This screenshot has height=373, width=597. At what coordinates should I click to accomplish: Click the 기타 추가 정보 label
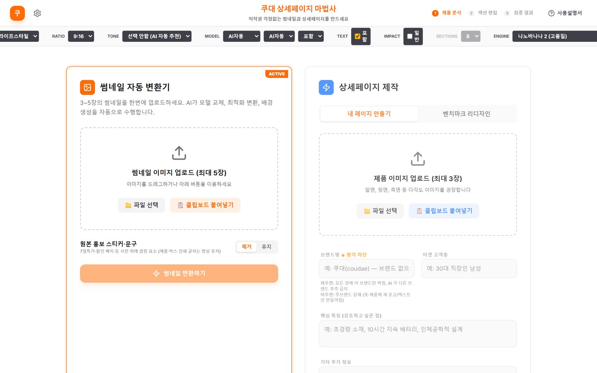pyautogui.click(x=336, y=362)
